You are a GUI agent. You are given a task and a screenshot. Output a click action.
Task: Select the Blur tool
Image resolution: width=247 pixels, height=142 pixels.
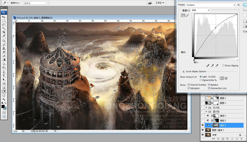click(4, 63)
